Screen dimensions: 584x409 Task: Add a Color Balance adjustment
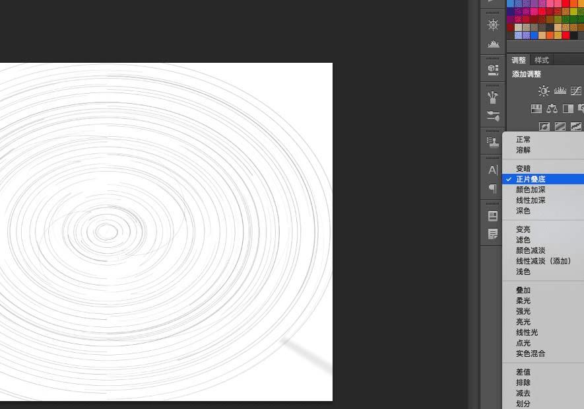tap(552, 108)
